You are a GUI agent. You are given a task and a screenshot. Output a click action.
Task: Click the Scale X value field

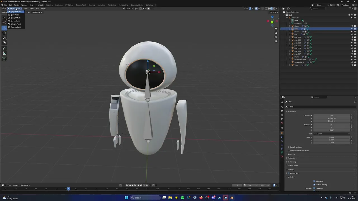331,137
